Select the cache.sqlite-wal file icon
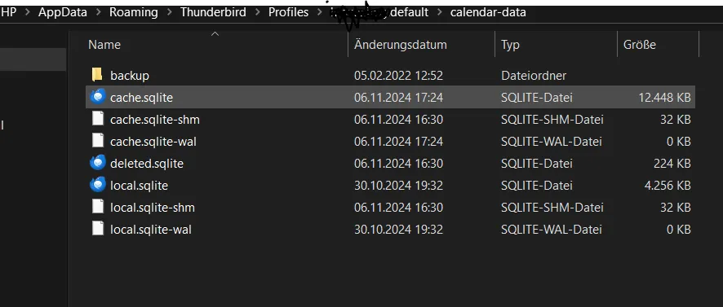The image size is (723, 307). tap(98, 141)
